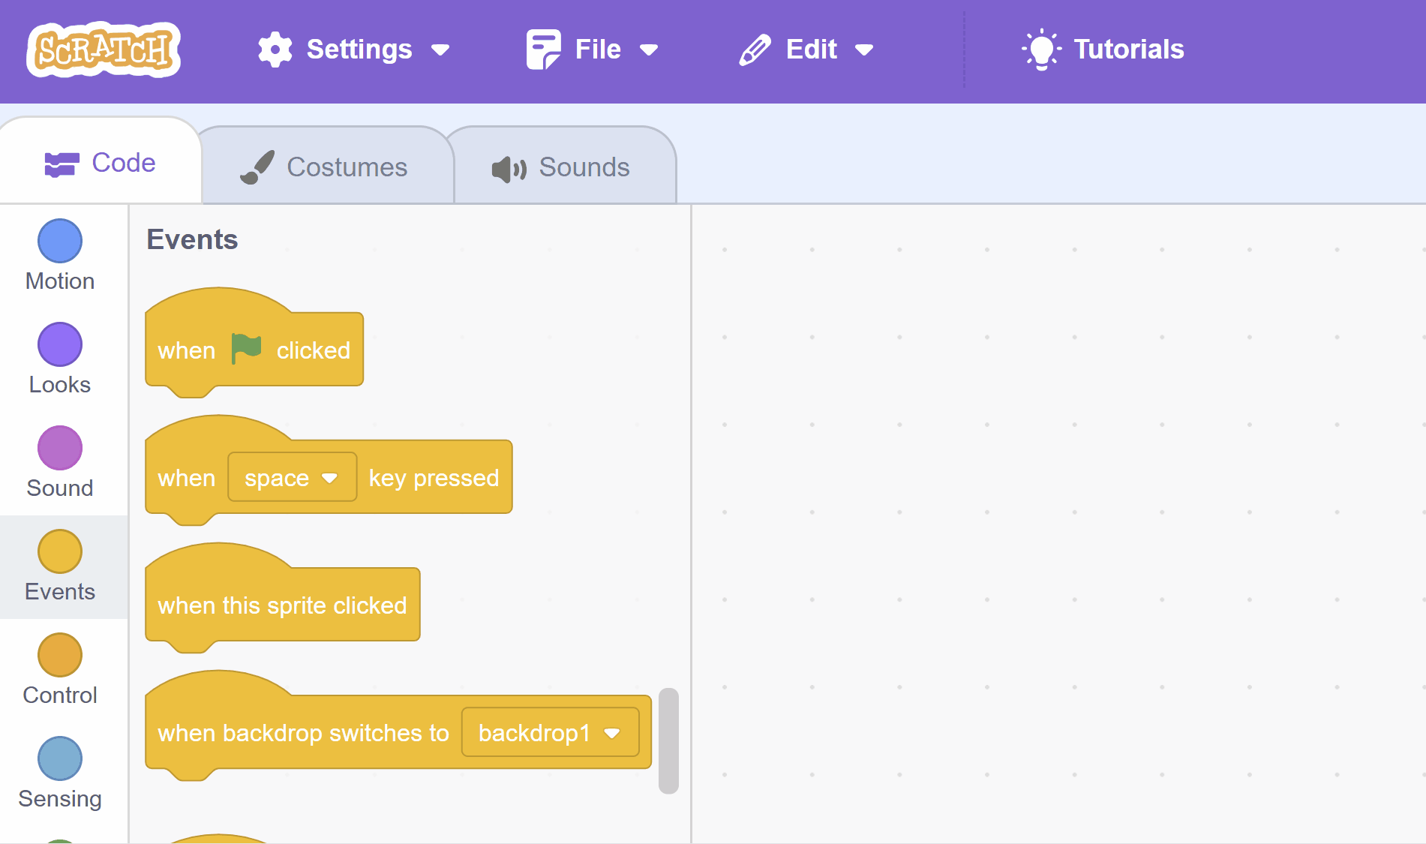The height and width of the screenshot is (844, 1426).
Task: Select the Events category circle
Action: (60, 551)
